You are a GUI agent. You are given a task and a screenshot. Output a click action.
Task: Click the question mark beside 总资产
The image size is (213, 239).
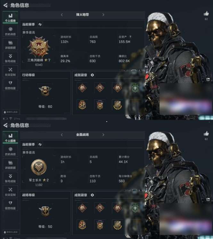(130, 37)
